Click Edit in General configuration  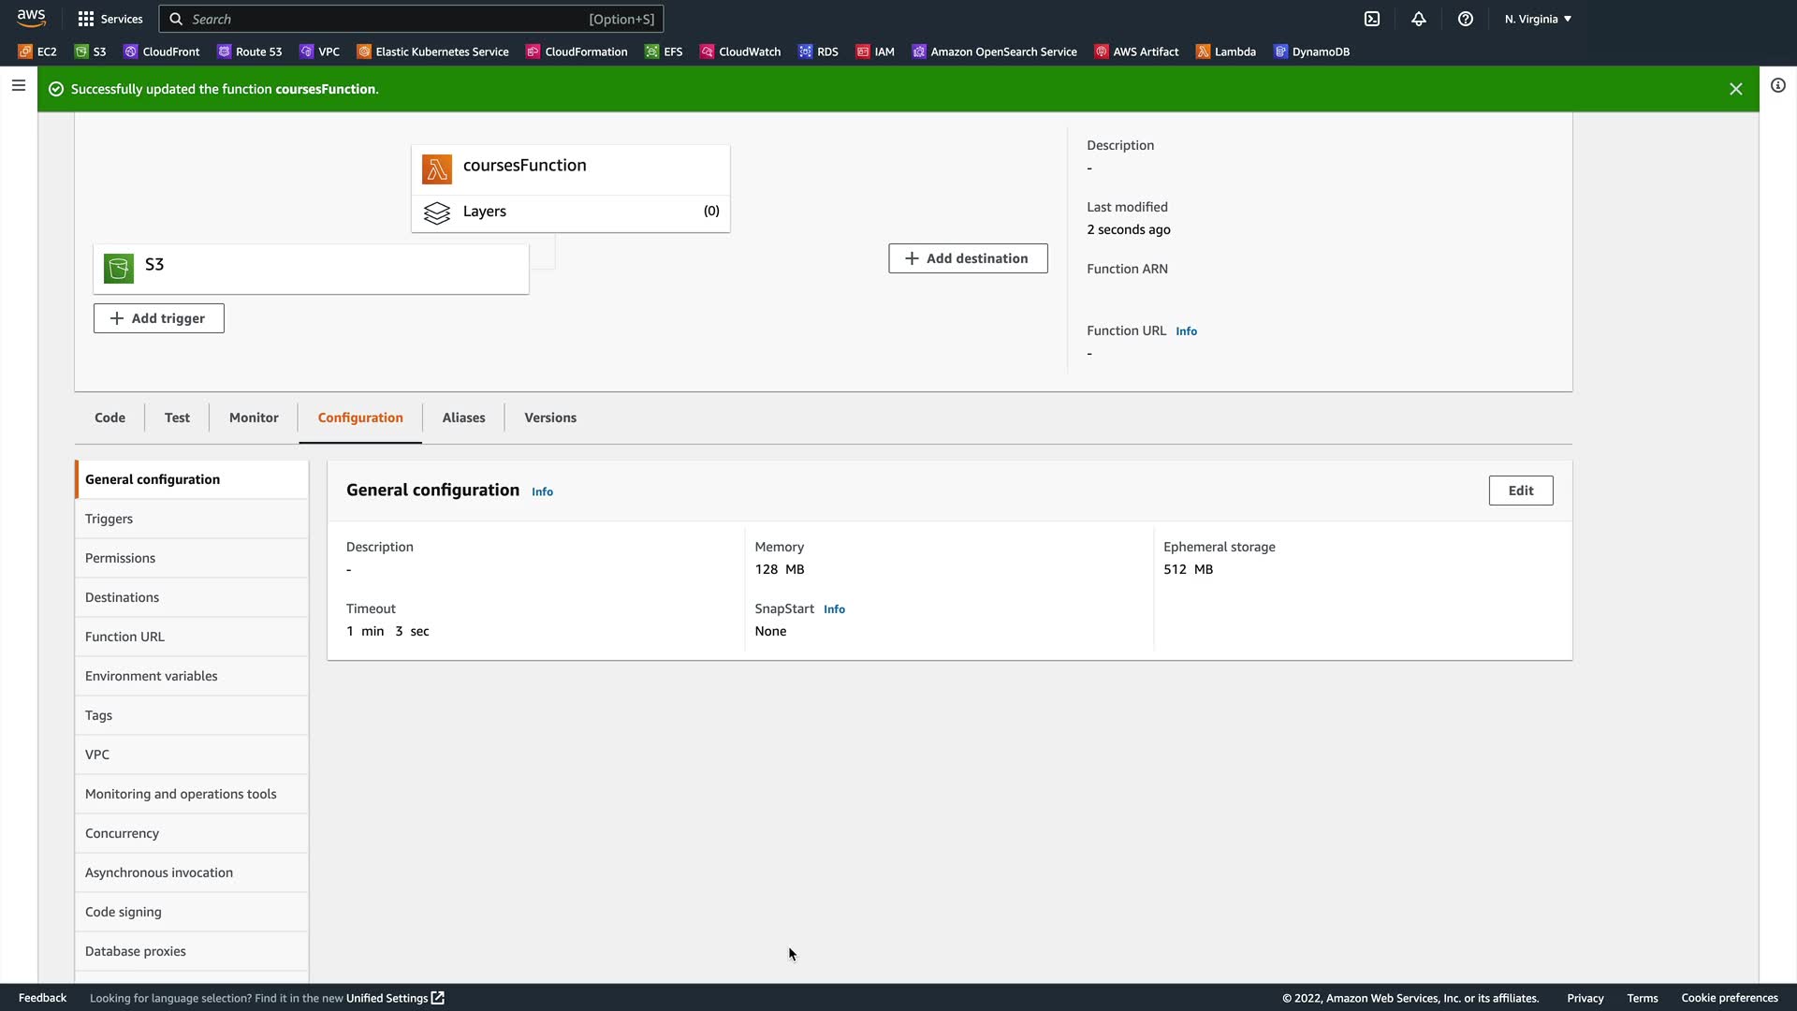point(1520,491)
